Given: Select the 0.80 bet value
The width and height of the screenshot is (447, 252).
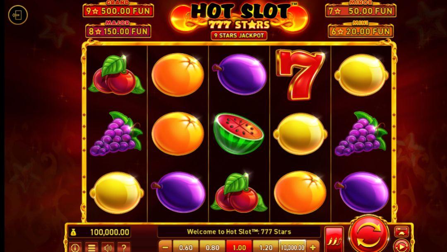Looking at the screenshot, I should click(212, 247).
